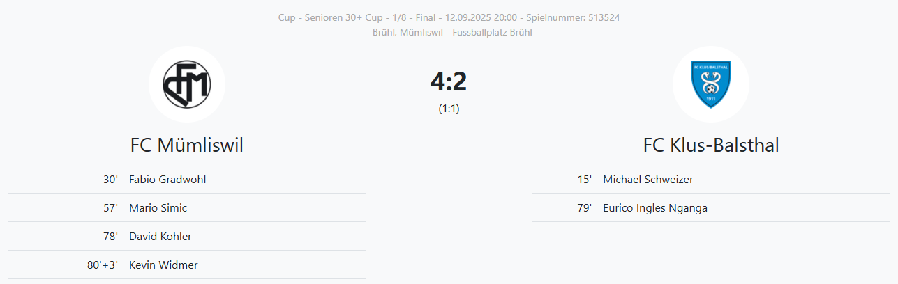
Task: Select goal scorer Eurico Ingles Nganga
Action: (654, 208)
